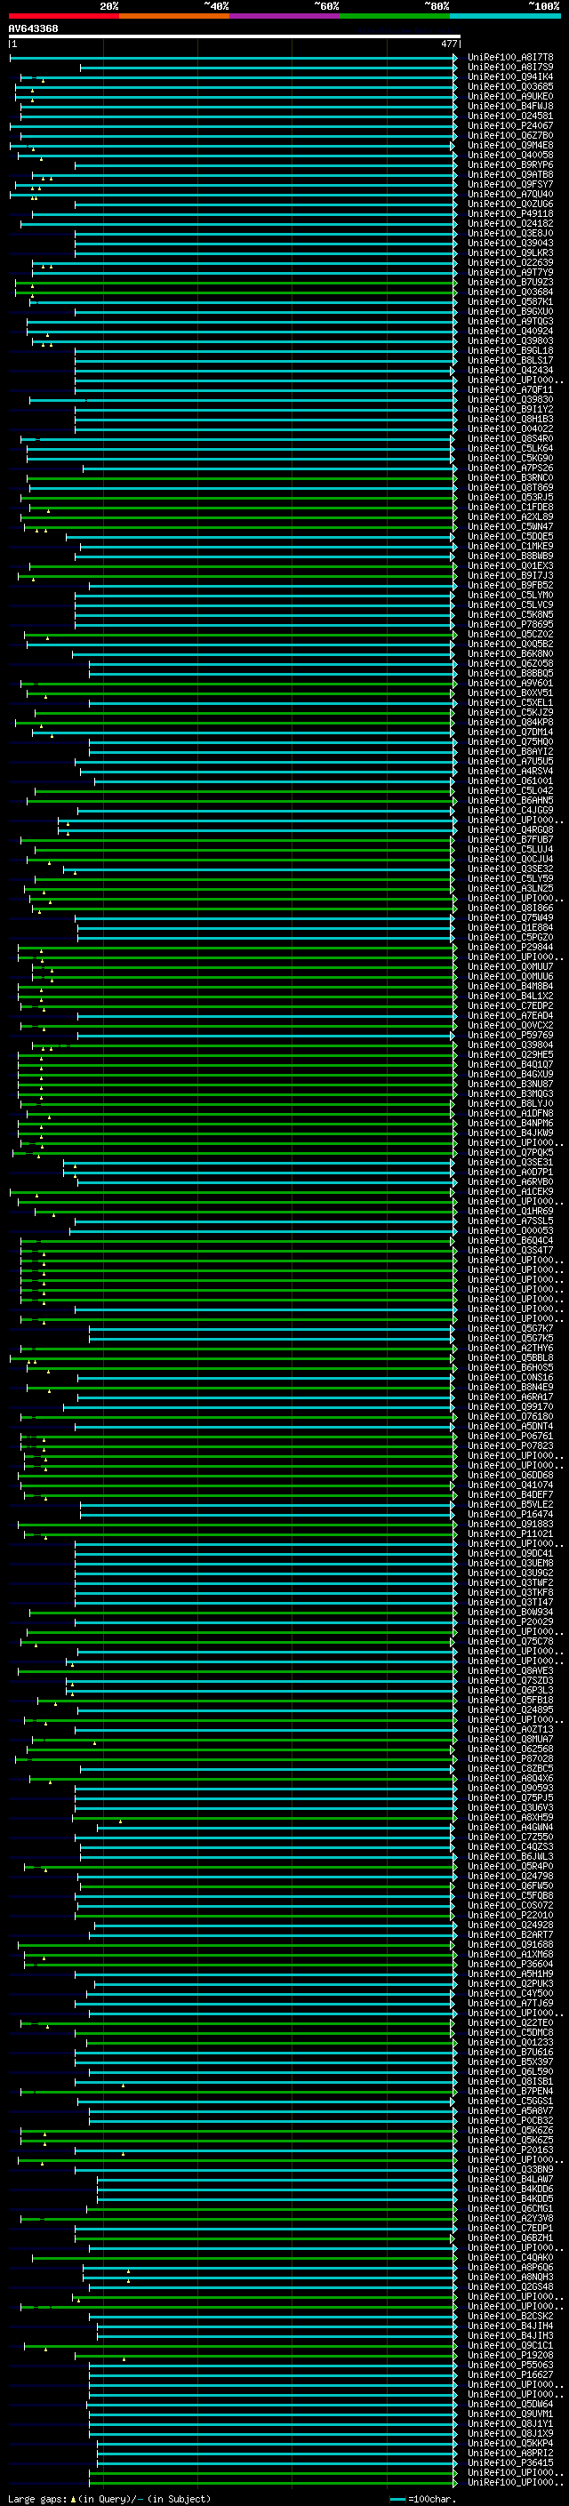This screenshot has width=569, height=2506.
Task: Click the UniRef100_B7U9Z3 label
Action: click(x=510, y=282)
